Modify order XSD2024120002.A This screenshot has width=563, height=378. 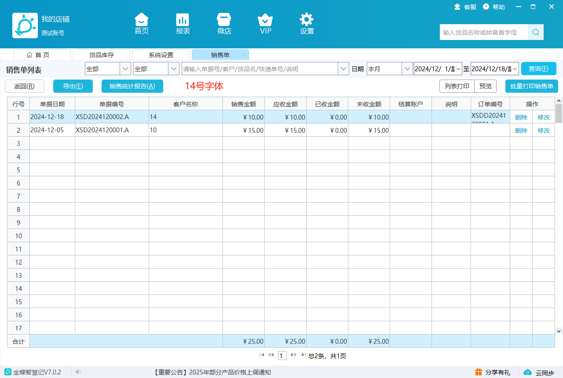pos(544,117)
